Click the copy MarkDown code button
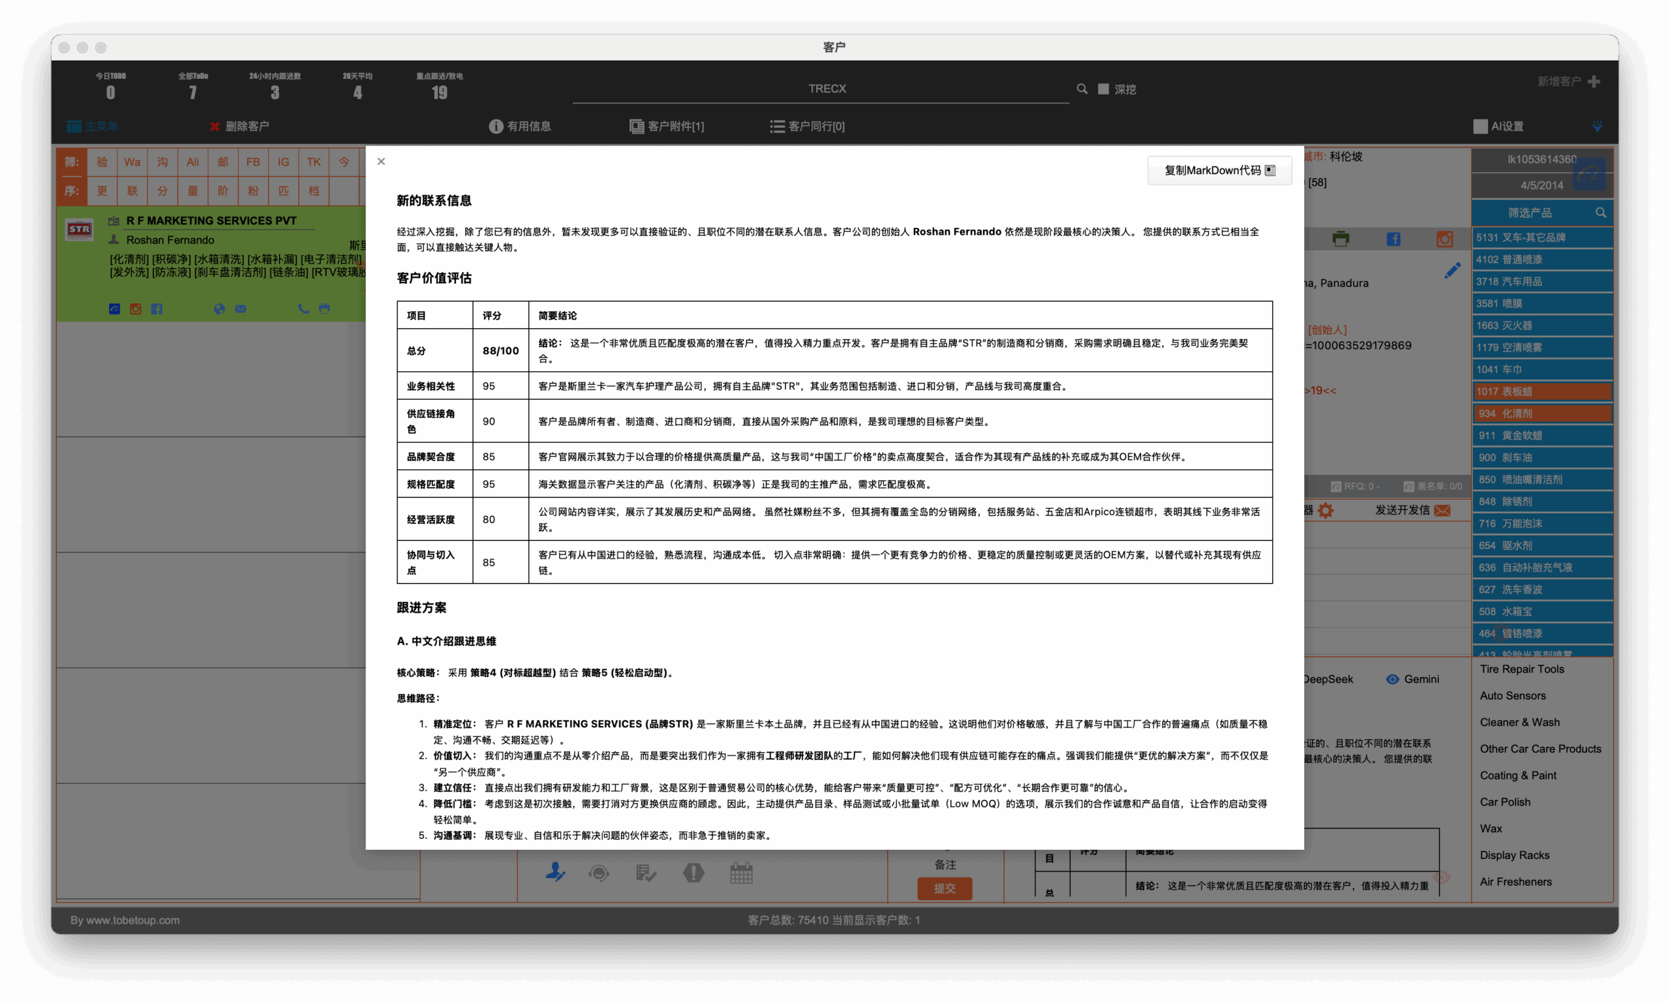Viewport: 1670px width, 1002px height. click(1219, 170)
